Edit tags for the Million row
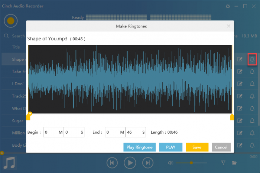 click(x=240, y=133)
